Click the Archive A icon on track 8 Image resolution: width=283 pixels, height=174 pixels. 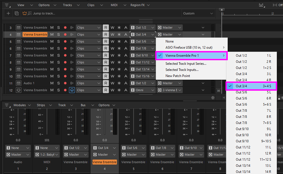click(126, 62)
